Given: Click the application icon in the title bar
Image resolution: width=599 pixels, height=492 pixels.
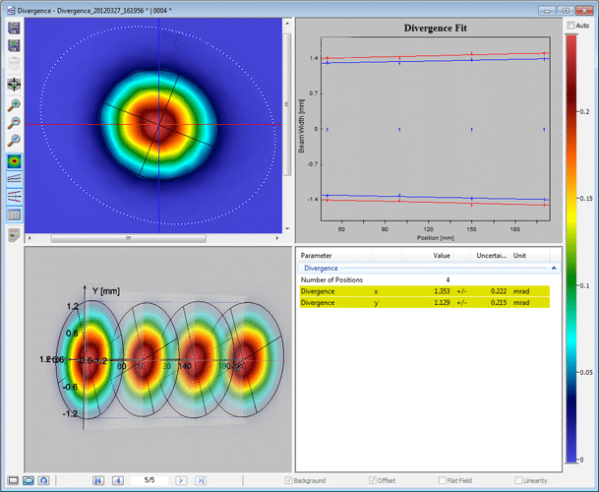Looking at the screenshot, I should 11,11.
